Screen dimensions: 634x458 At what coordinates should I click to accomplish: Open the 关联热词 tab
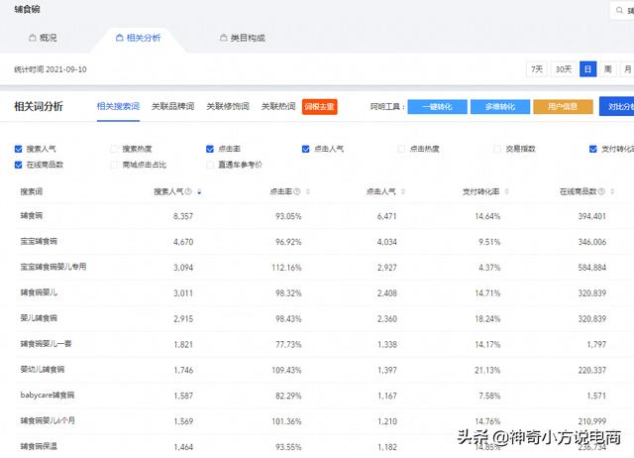(x=278, y=106)
